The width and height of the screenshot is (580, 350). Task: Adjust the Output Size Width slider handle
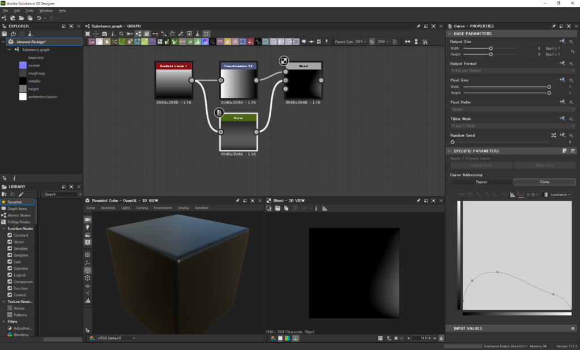pos(491,49)
